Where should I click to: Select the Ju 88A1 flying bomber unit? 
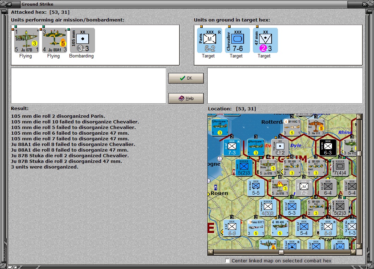[x=54, y=40]
